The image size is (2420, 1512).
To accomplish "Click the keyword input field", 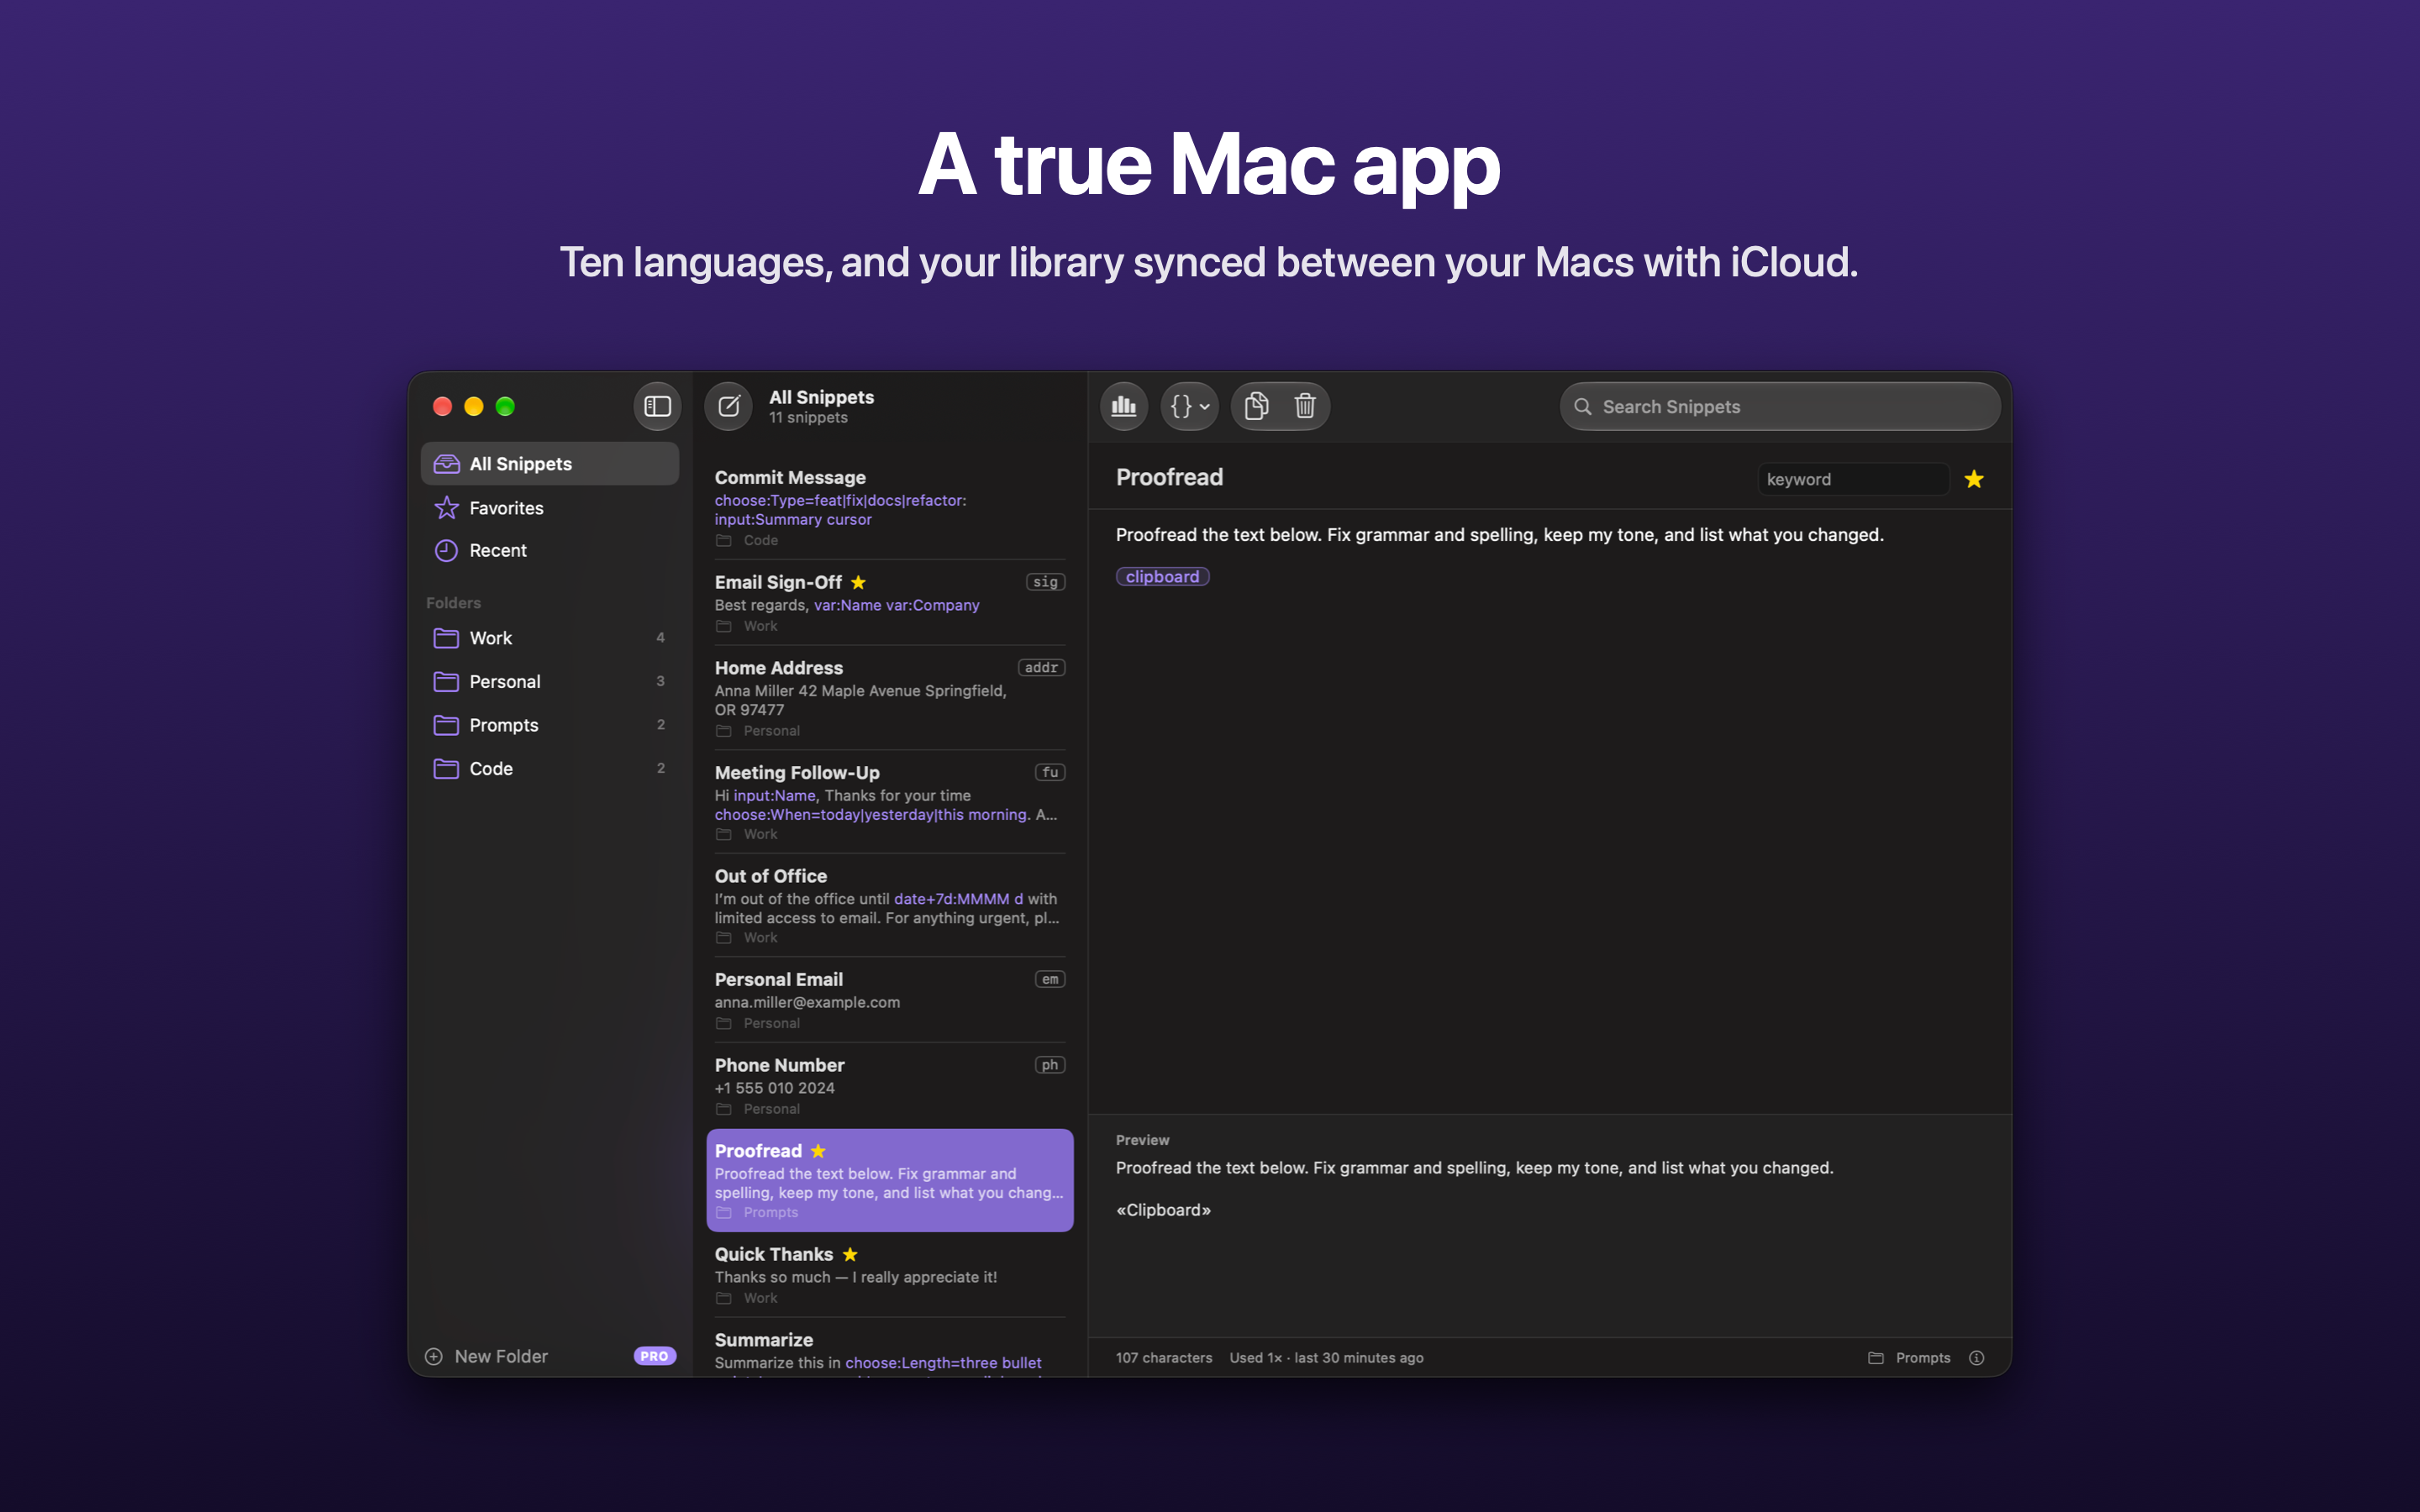I will (1853, 479).
